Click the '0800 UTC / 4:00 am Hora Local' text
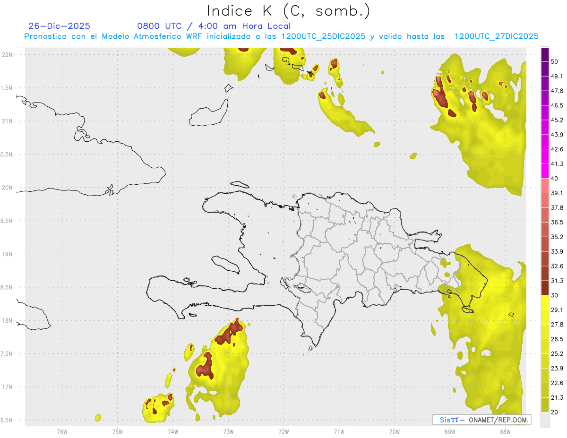 pos(214,26)
